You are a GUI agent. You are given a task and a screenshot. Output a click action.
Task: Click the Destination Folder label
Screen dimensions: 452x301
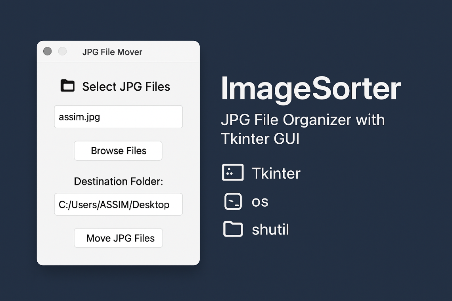click(119, 181)
